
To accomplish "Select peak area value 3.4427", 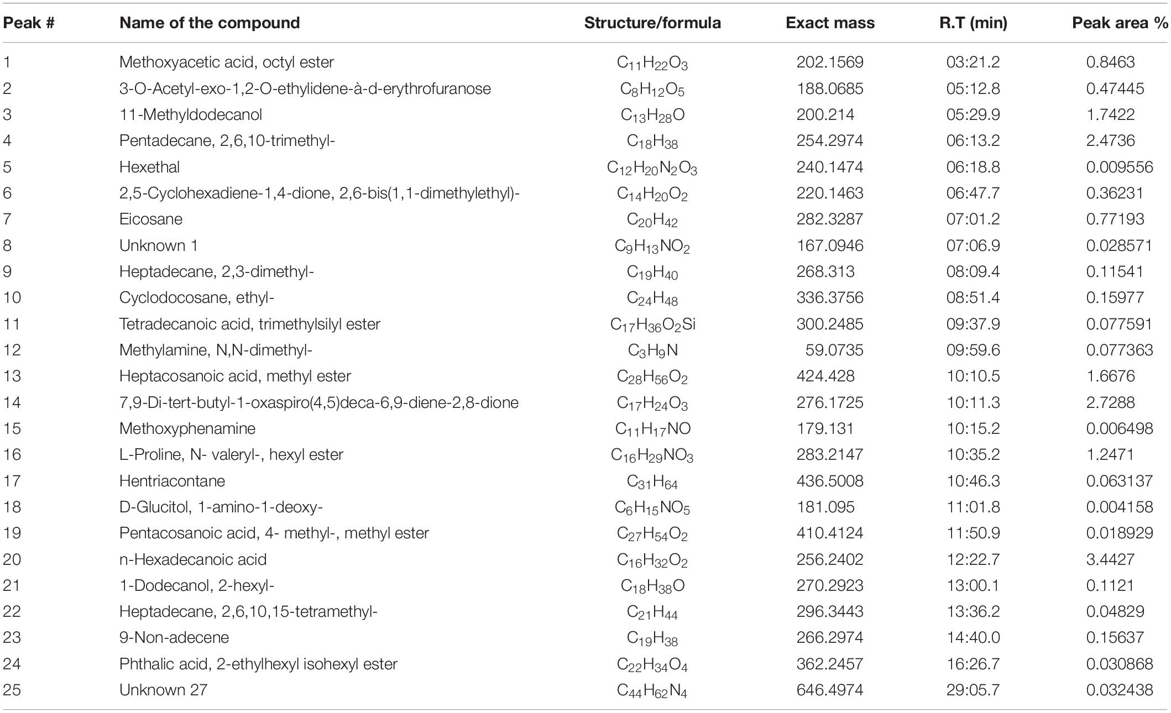I will (x=1110, y=559).
